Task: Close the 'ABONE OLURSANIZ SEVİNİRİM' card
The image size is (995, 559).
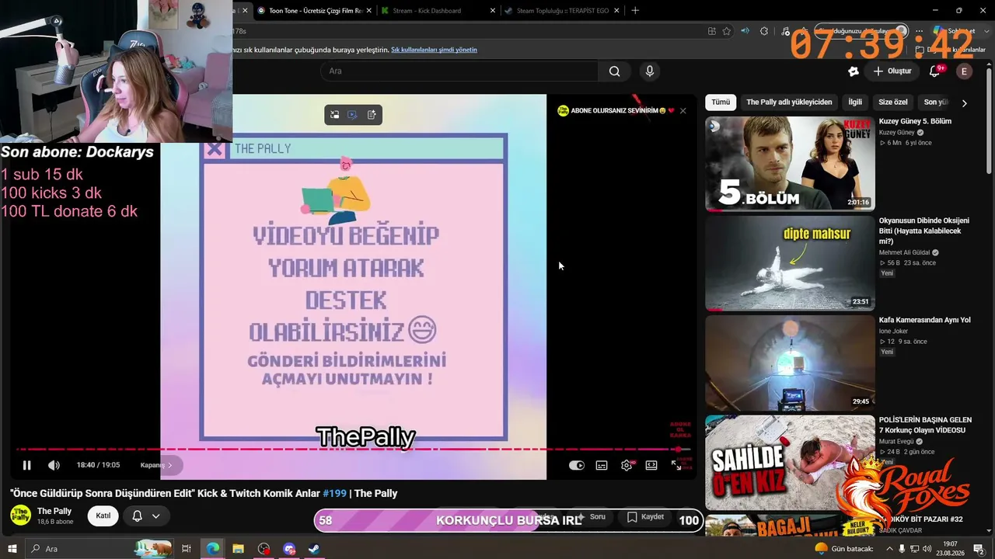Action: pos(683,111)
